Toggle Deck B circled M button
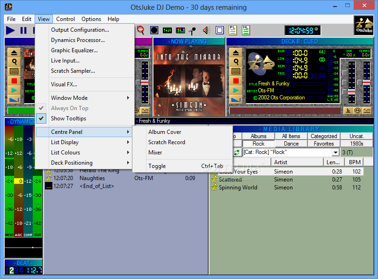The image size is (378, 279). pos(357,111)
